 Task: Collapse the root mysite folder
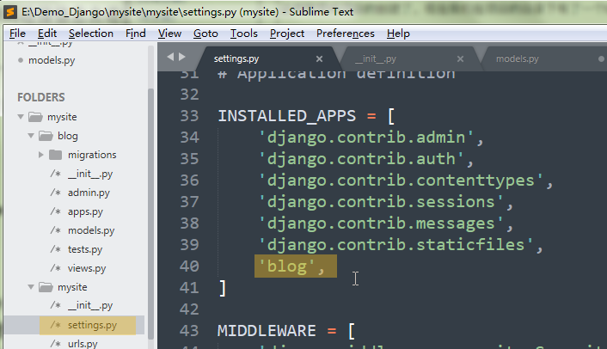point(21,116)
